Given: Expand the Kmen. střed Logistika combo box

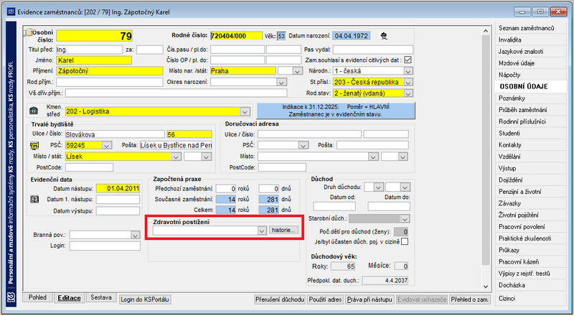Looking at the screenshot, I should pyautogui.click(x=245, y=111).
